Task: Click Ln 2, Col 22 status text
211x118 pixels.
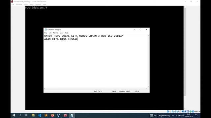Action: coord(98,91)
